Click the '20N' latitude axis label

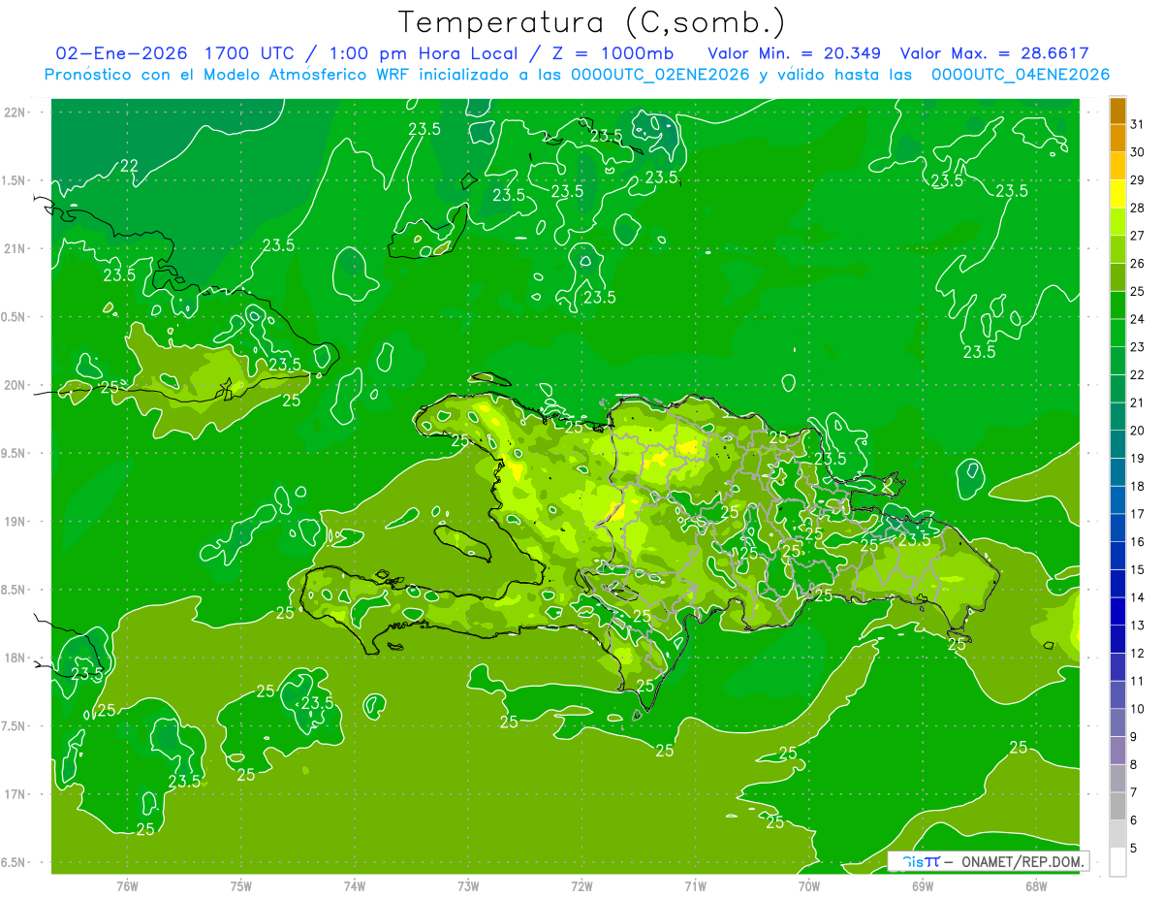coord(16,385)
